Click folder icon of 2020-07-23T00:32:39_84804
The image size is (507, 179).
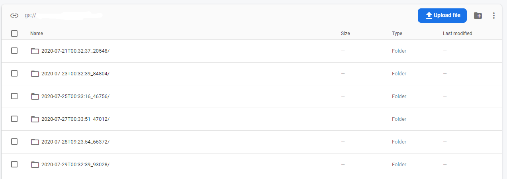(x=35, y=74)
